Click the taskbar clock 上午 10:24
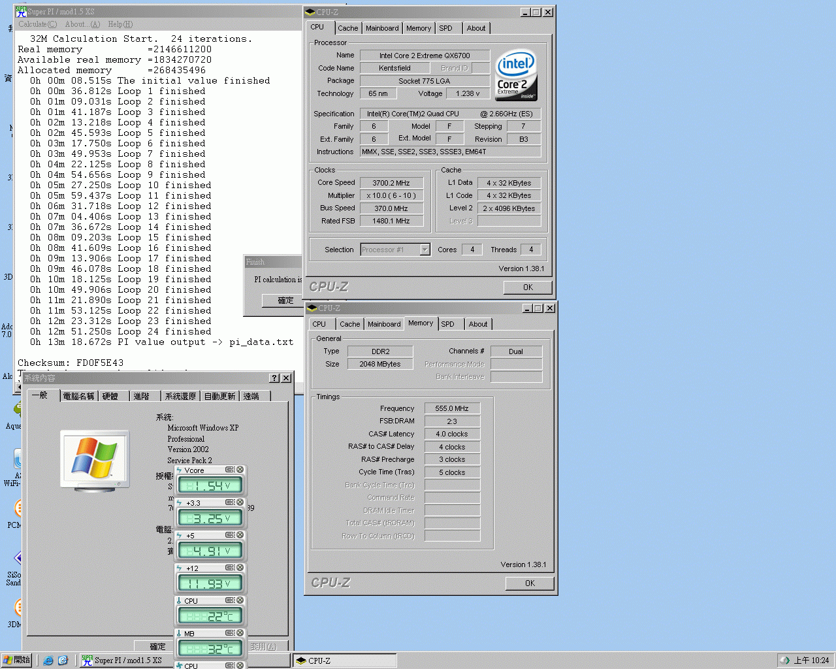The width and height of the screenshot is (836, 669). (x=811, y=661)
